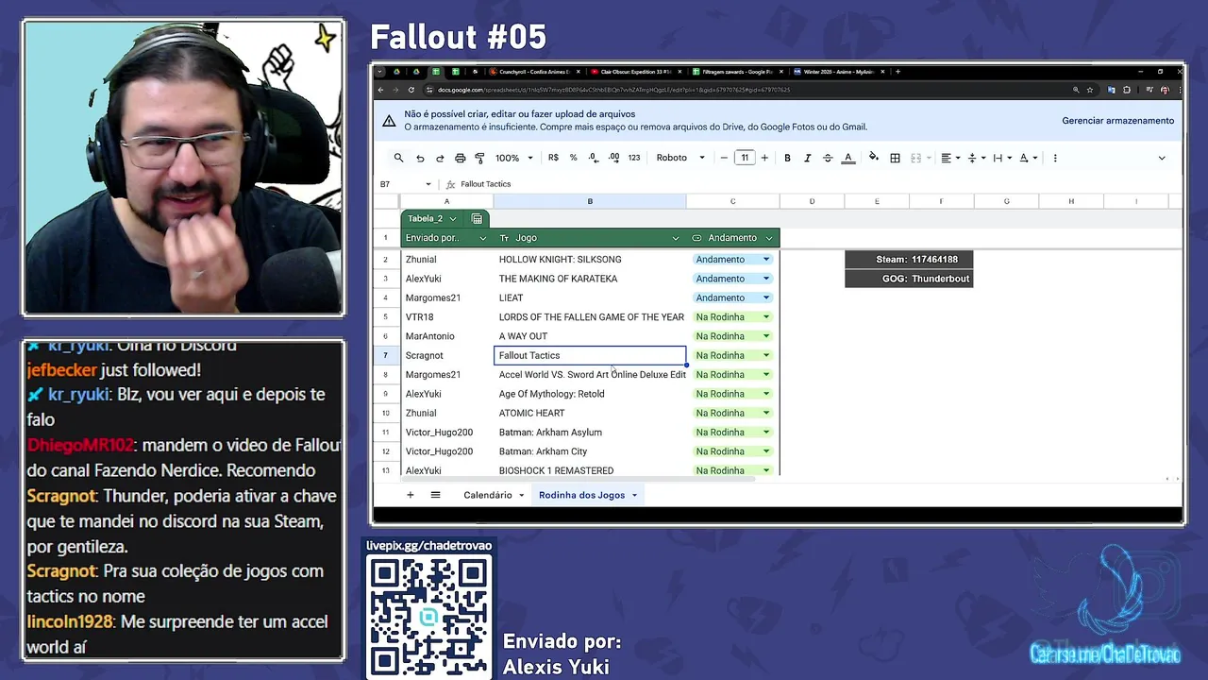Add a new sheet with plus icon

pyautogui.click(x=410, y=495)
